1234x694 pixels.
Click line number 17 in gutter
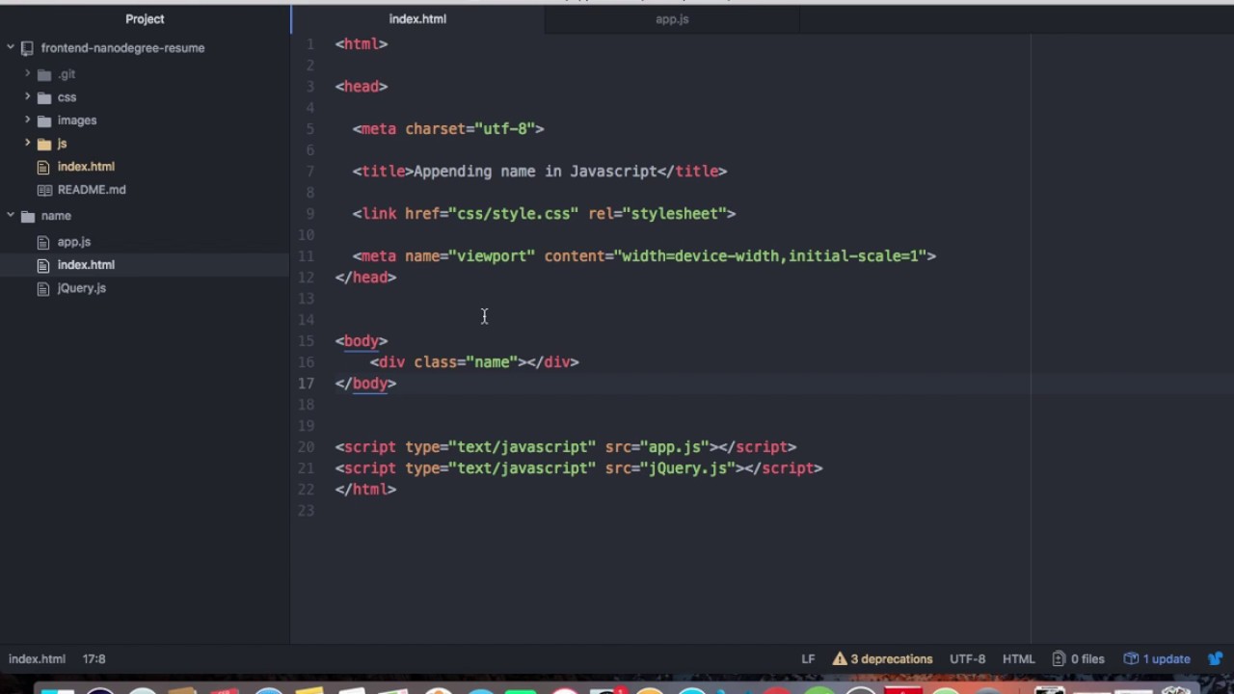(x=307, y=384)
